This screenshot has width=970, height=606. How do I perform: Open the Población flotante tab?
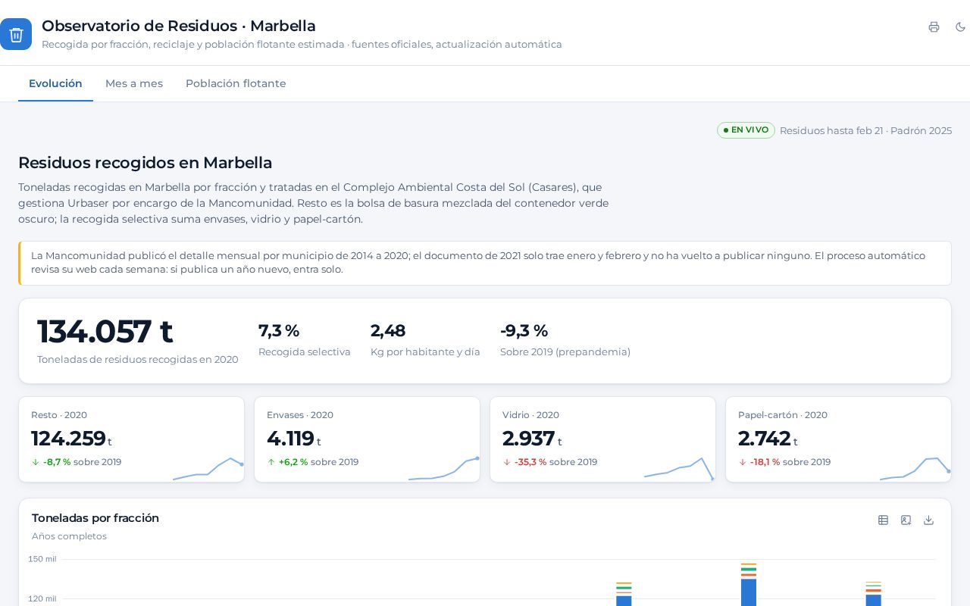point(236,83)
